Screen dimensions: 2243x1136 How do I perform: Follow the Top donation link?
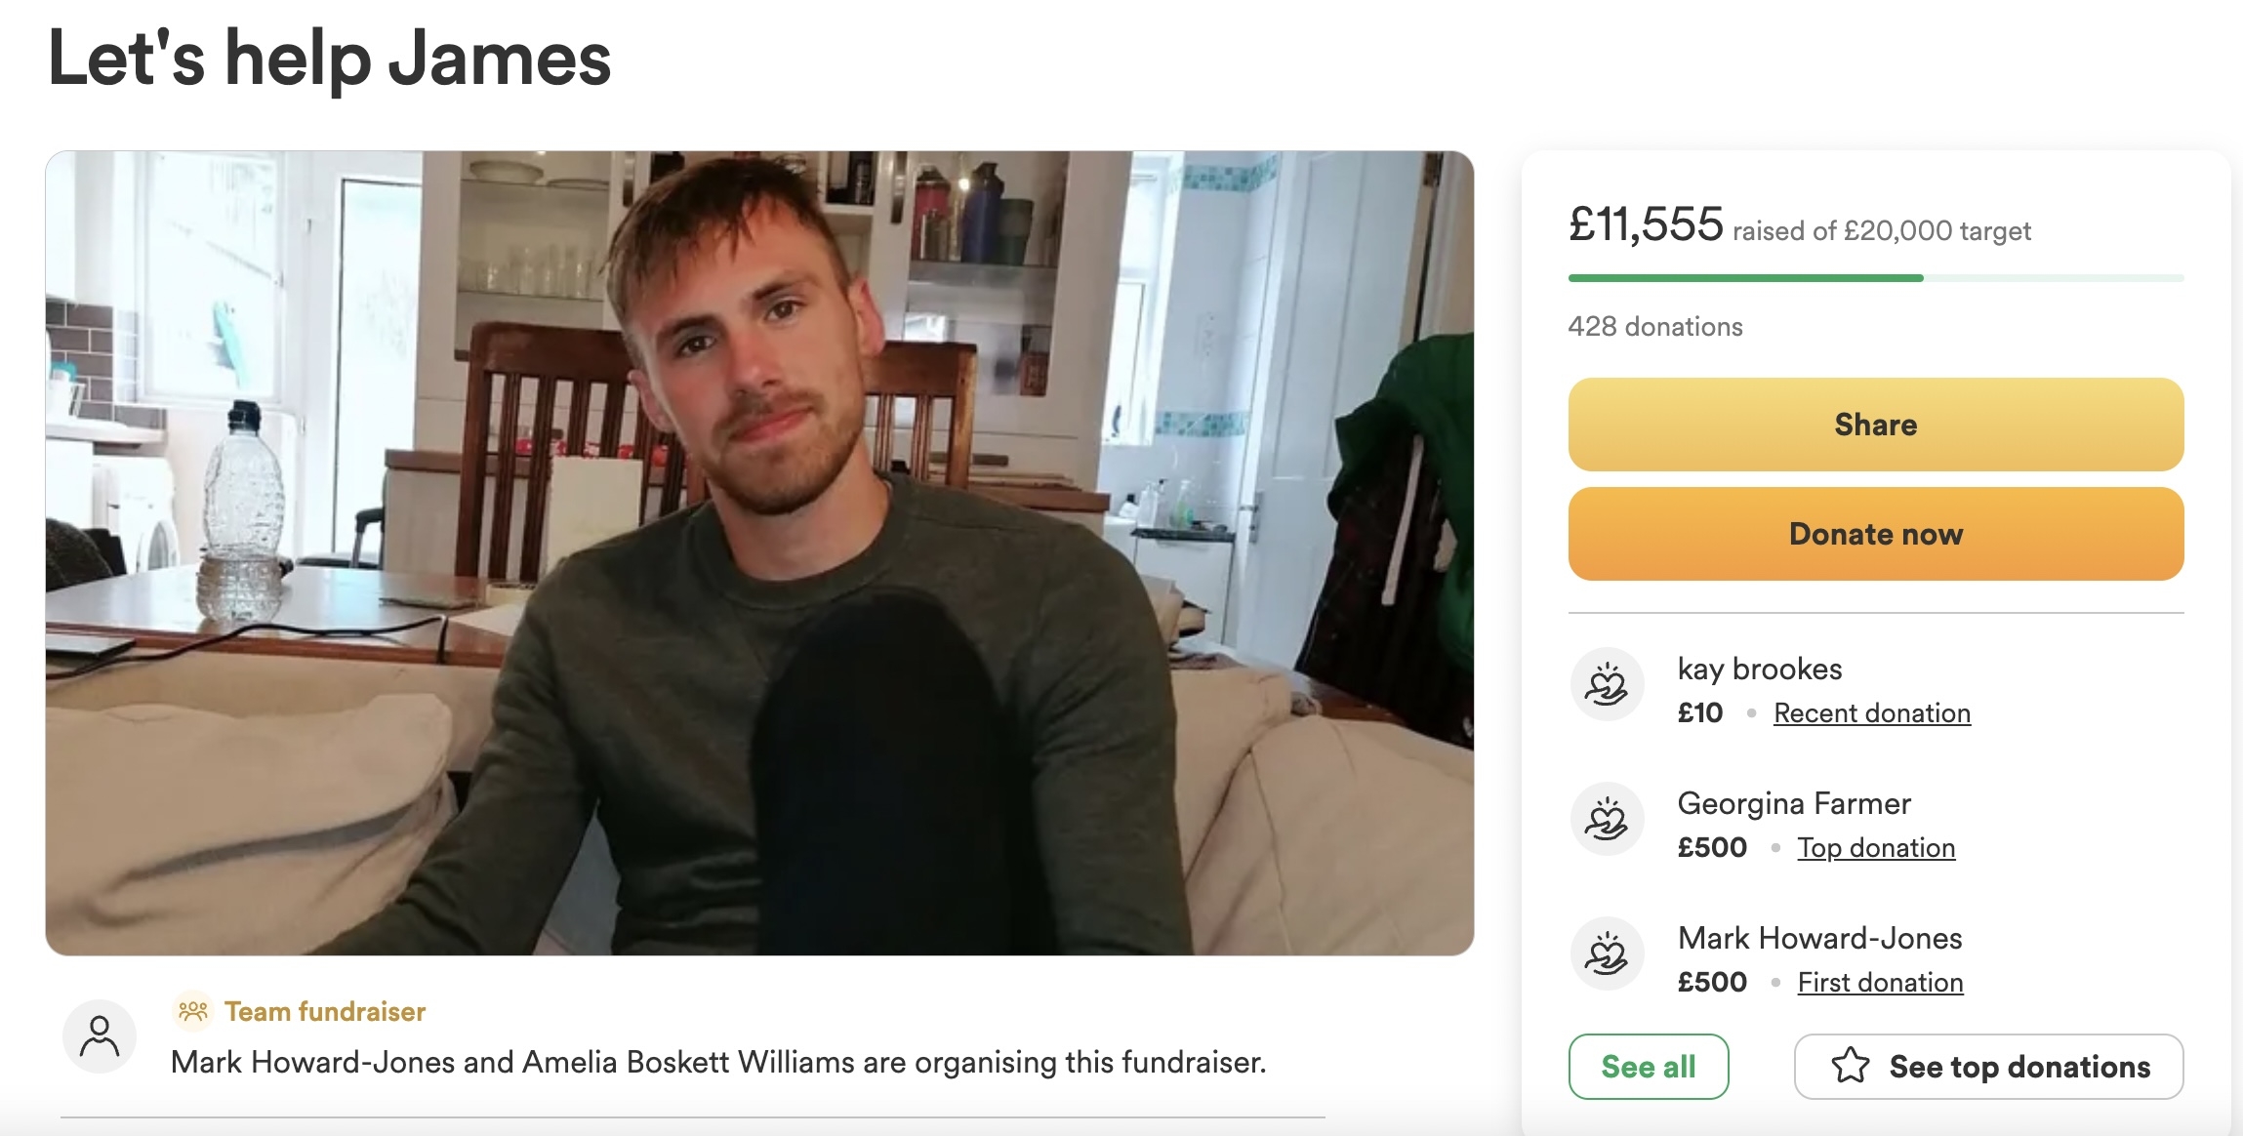[1876, 848]
